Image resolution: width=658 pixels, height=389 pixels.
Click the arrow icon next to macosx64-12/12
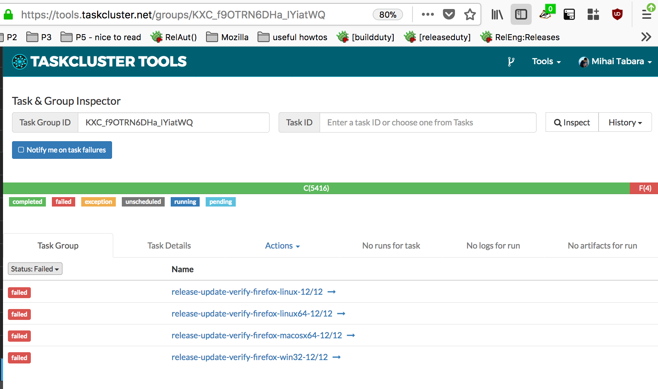pos(351,335)
